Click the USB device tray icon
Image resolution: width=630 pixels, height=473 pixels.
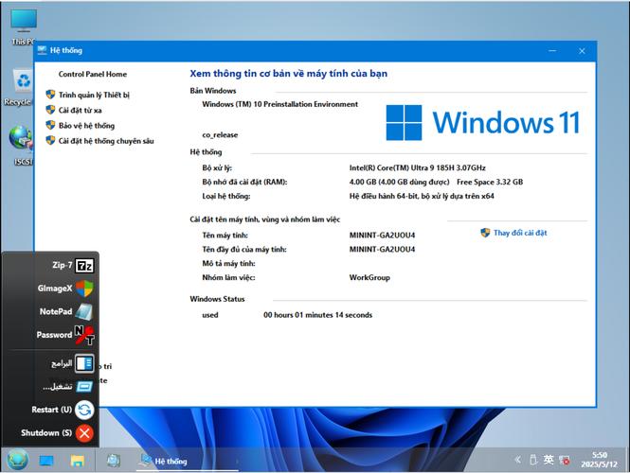[533, 460]
